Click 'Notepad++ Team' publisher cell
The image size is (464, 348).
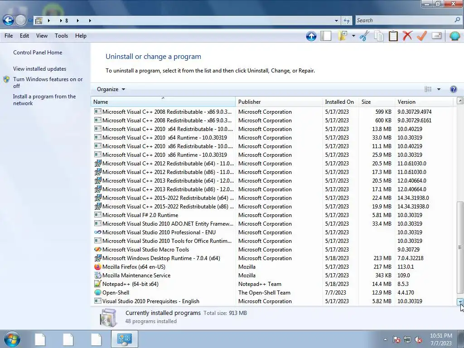260,284
